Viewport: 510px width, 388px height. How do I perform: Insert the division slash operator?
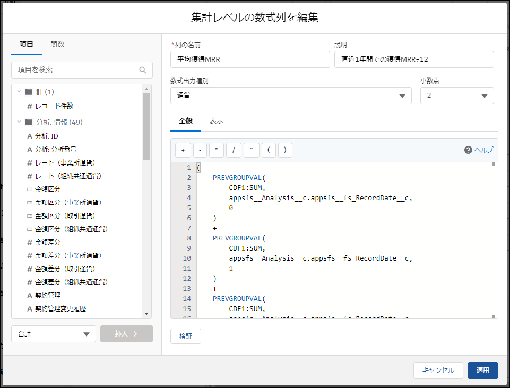(234, 150)
